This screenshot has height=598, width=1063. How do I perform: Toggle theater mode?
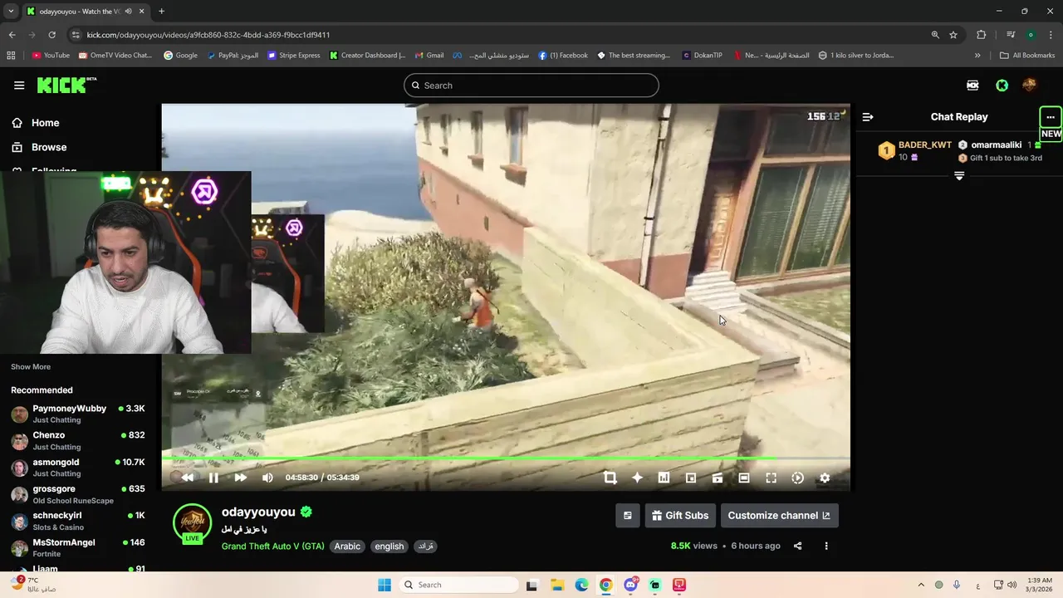(744, 478)
